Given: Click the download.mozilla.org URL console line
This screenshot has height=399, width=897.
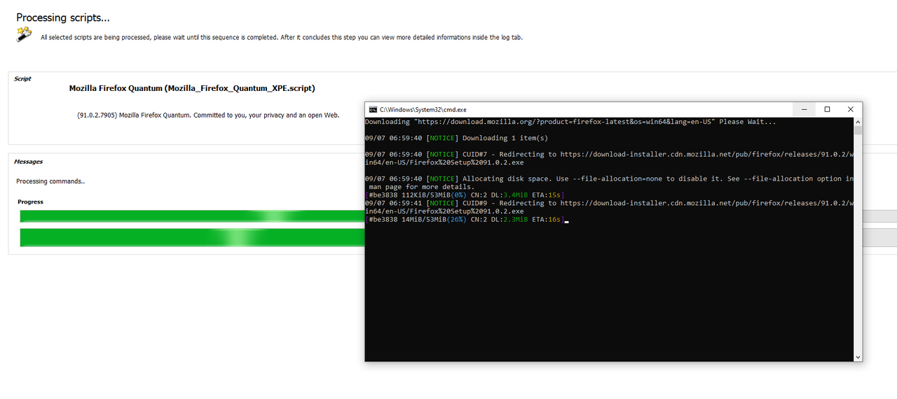Looking at the screenshot, I should (570, 122).
